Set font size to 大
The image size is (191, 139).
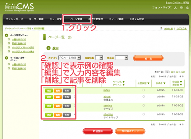pos(175,8)
